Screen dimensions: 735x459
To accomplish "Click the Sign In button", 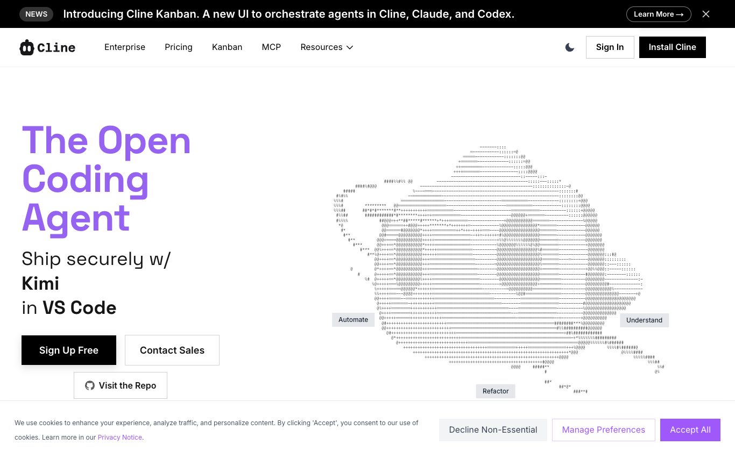I will tap(610, 47).
